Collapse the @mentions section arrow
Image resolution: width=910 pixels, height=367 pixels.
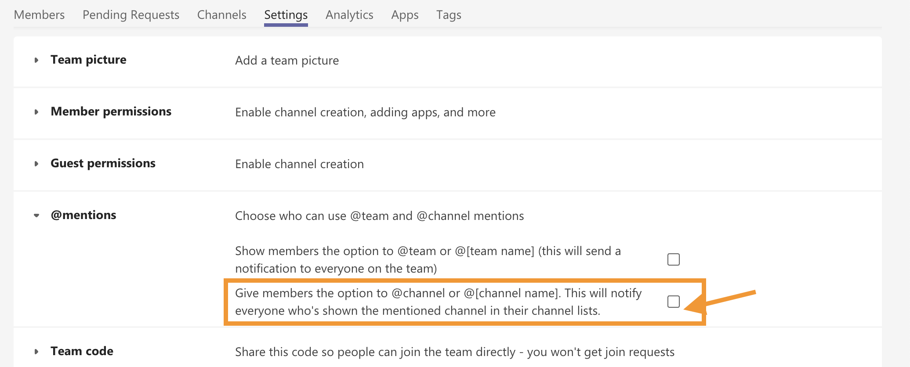(x=36, y=216)
